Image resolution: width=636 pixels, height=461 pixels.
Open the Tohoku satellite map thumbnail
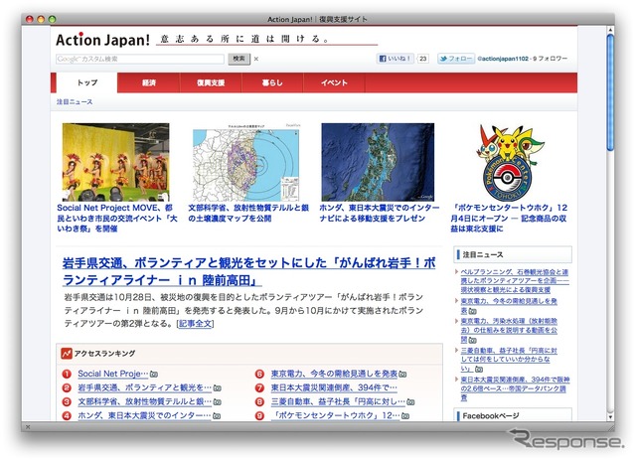click(378, 162)
